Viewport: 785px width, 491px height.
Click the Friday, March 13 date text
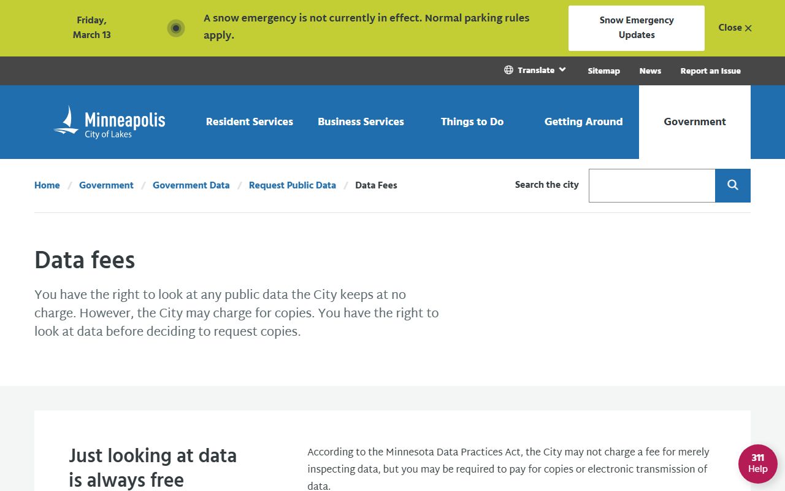92,28
